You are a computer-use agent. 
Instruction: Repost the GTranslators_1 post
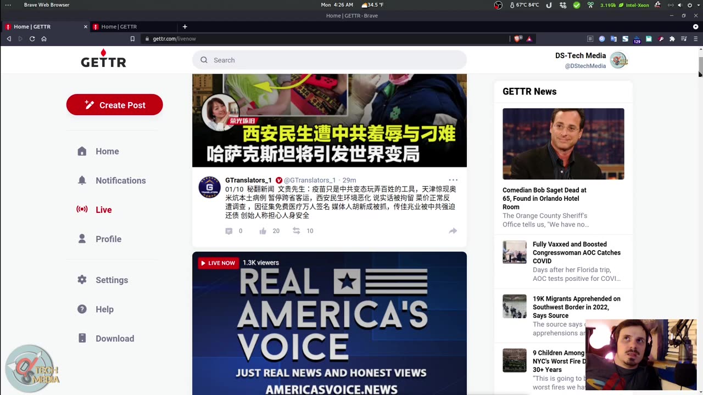tap(297, 231)
